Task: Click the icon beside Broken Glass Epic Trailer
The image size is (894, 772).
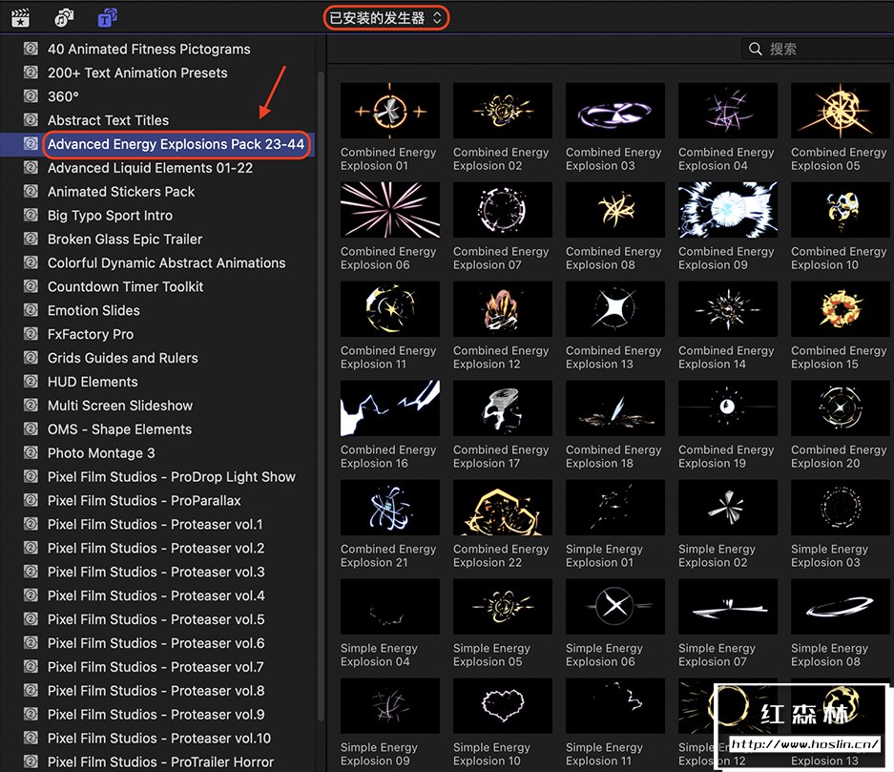Action: pyautogui.click(x=31, y=239)
